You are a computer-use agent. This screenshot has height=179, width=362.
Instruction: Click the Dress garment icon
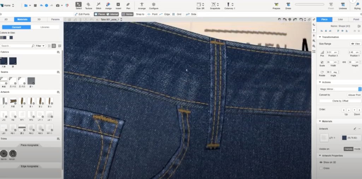pyautogui.click(x=288, y=5)
